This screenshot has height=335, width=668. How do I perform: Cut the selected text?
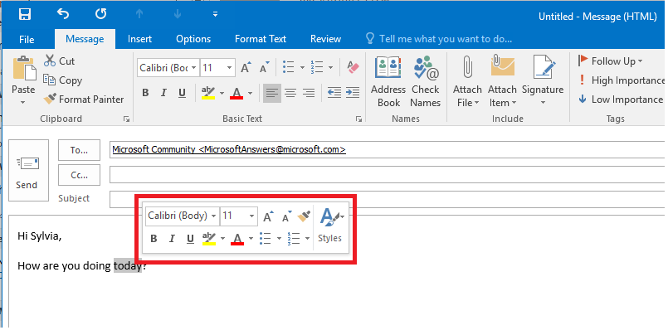coord(59,61)
